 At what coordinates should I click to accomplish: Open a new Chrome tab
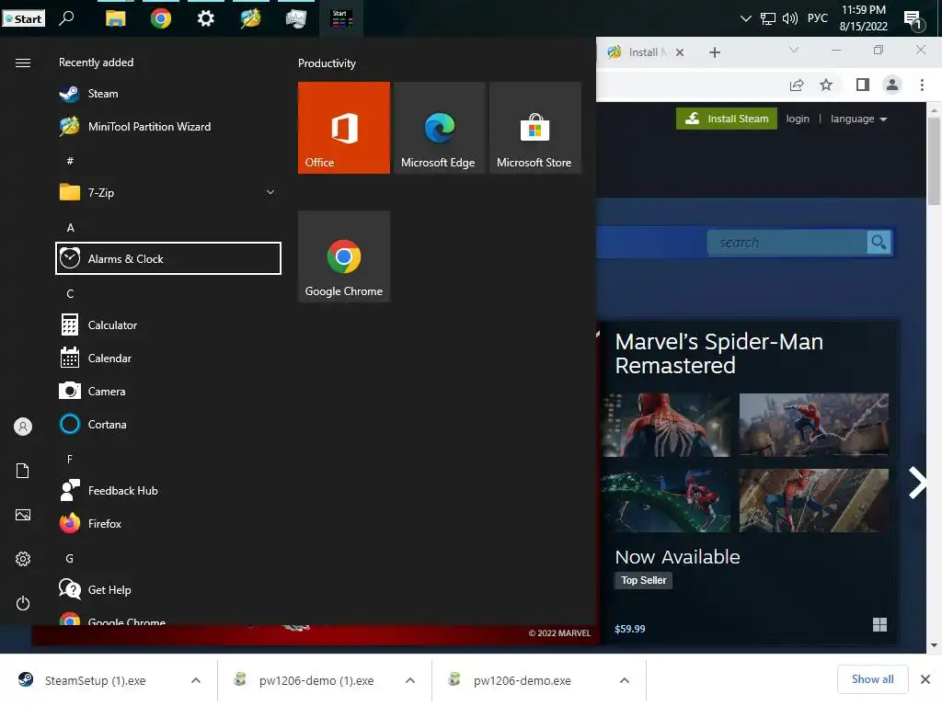coord(714,52)
